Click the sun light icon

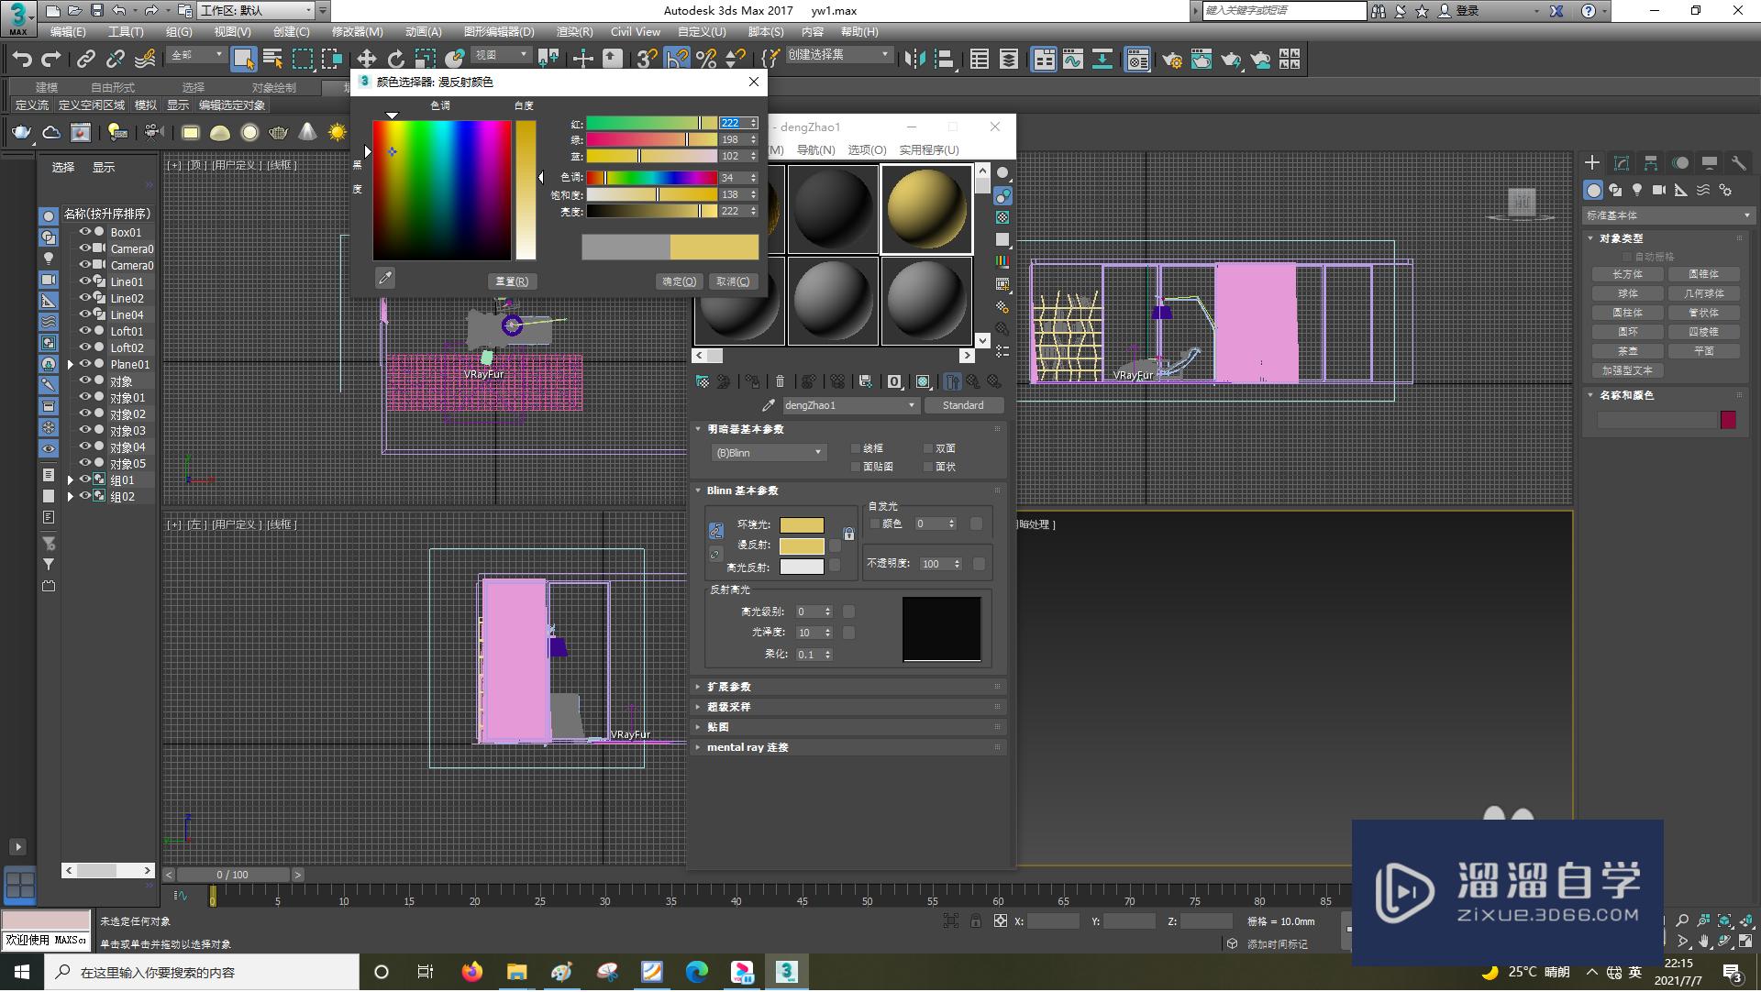click(x=338, y=133)
